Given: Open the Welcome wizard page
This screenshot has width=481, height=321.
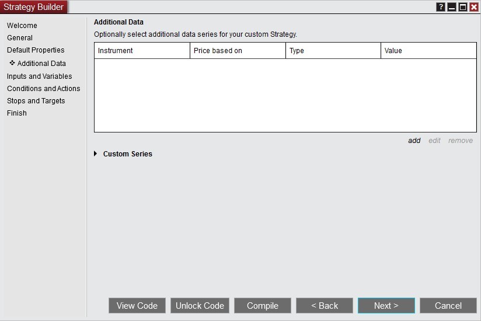Looking at the screenshot, I should (x=22, y=26).
